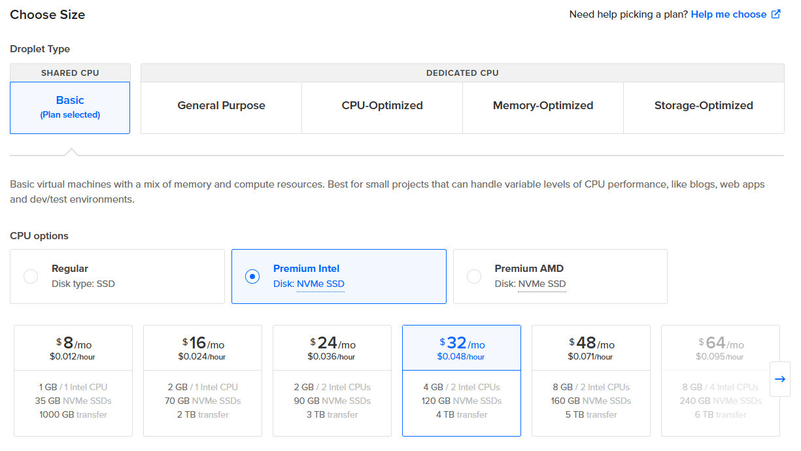The image size is (801, 451).
Task: Switch to the Basic droplet type tab
Action: pos(70,107)
